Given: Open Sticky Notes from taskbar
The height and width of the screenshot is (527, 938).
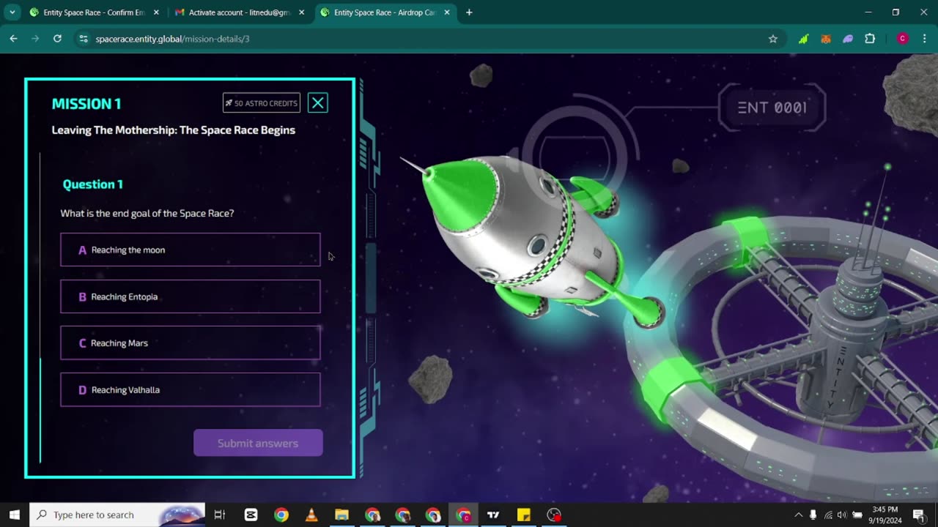Looking at the screenshot, I should pos(523,515).
